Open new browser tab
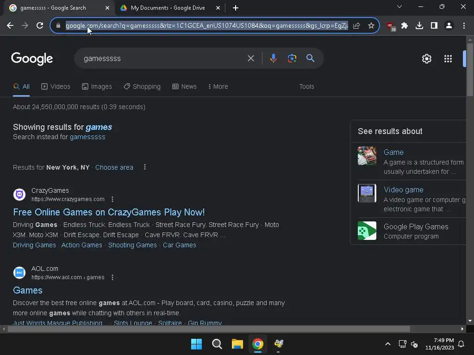This screenshot has width=474, height=355. 236,8
